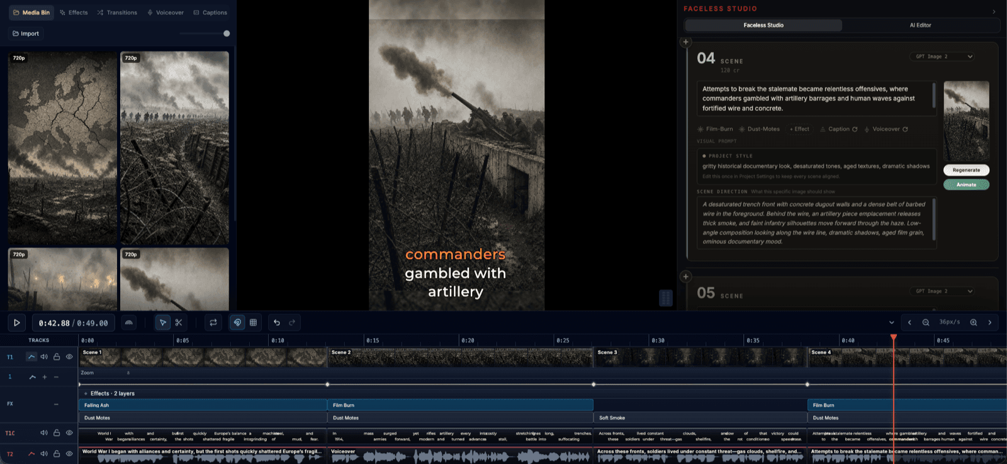Toggle timeline snapping magnet icon
Viewport: 1007px width, 464px height.
pos(237,323)
